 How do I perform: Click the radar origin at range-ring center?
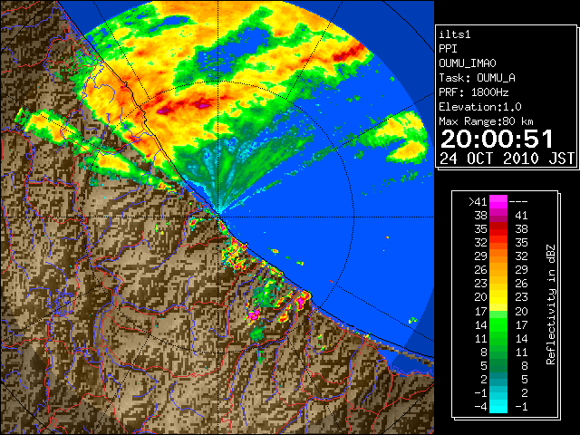[x=218, y=217]
